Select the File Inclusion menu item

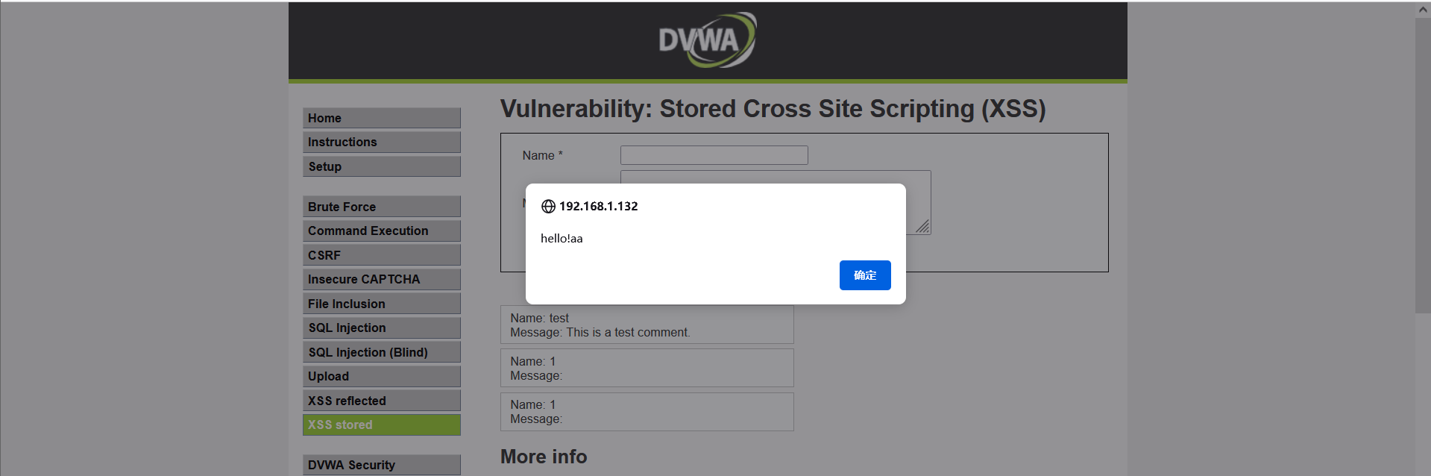[382, 304]
